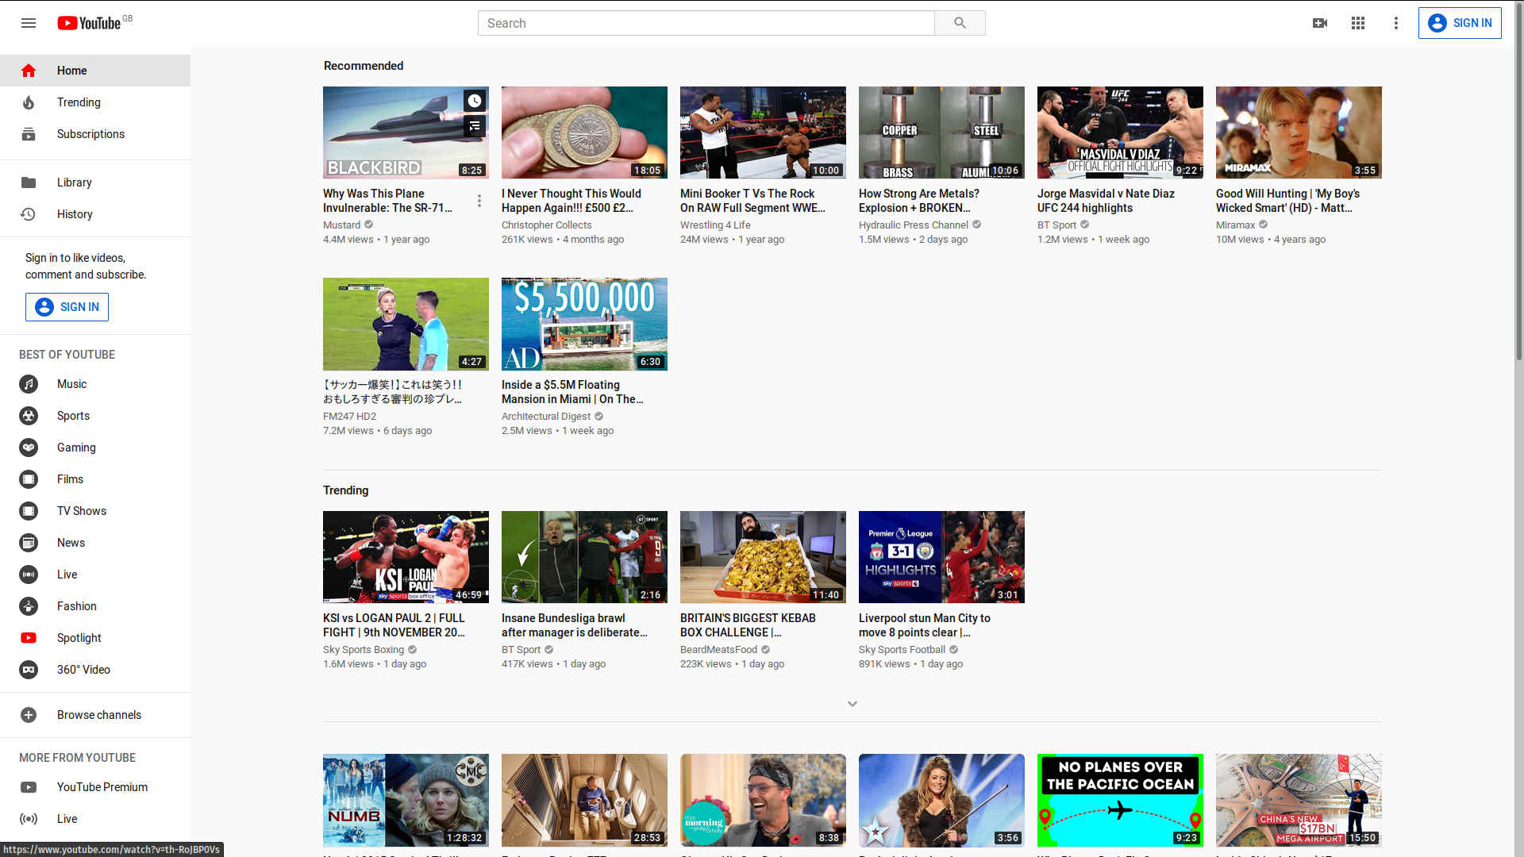Screen dimensions: 1524x857
Task: Toggle Add to Queue on the Blackbird video
Action: [x=475, y=126]
